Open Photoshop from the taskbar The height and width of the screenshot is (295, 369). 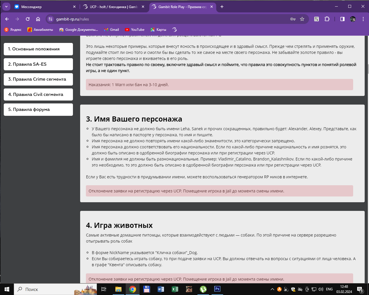(217, 289)
